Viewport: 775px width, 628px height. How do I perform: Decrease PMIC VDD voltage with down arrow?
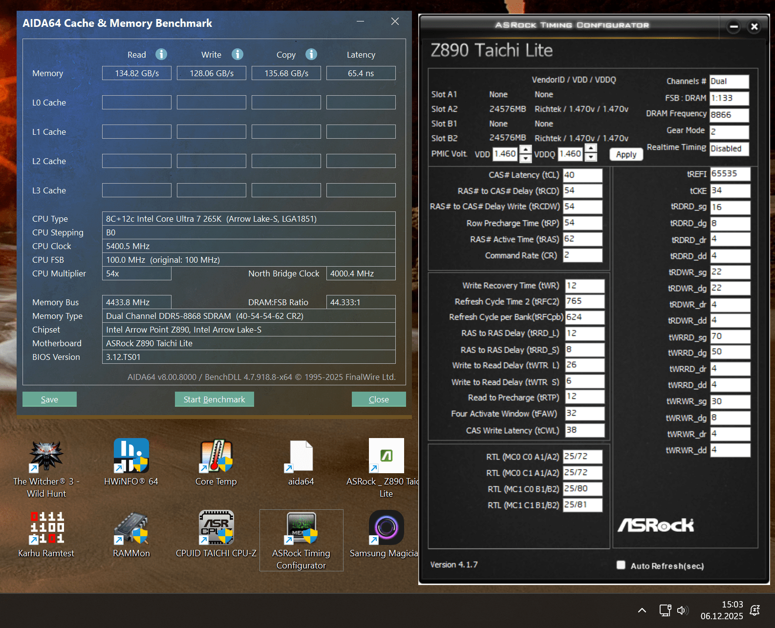pos(525,158)
